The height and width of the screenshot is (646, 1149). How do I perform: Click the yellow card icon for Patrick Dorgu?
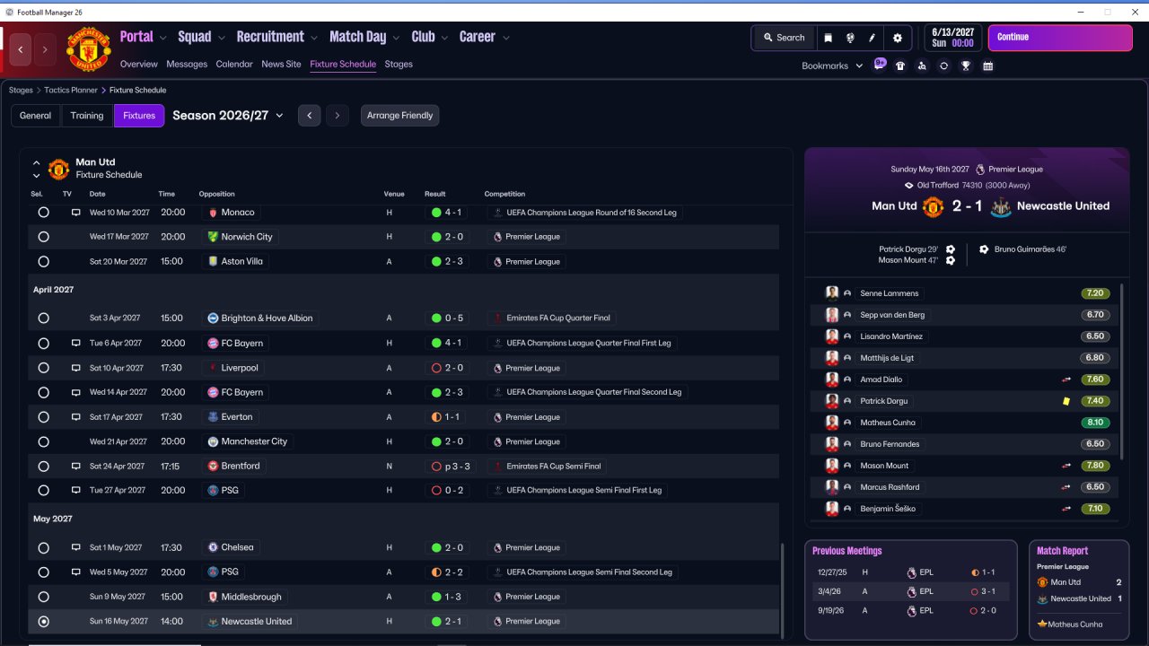pos(1066,401)
